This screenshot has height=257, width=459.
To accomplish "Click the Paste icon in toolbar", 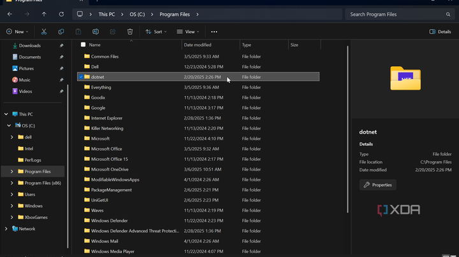I will [78, 32].
